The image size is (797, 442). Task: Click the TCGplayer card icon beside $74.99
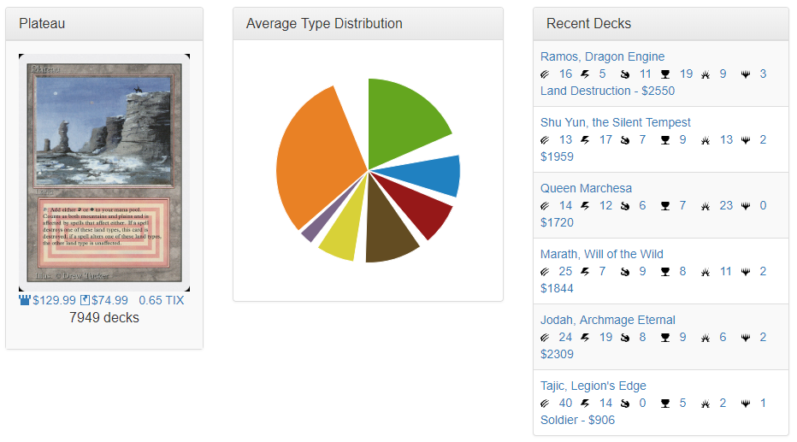pos(85,300)
